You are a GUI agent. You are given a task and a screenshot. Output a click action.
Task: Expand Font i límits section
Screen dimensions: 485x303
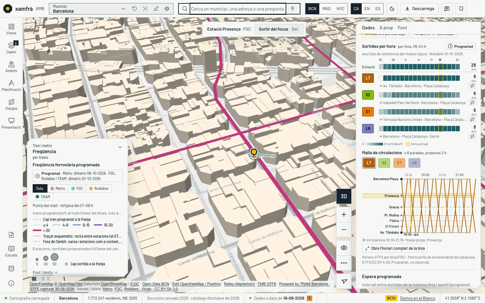(45, 273)
